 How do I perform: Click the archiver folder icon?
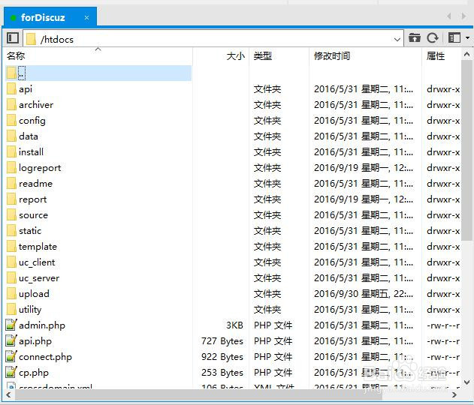11,105
